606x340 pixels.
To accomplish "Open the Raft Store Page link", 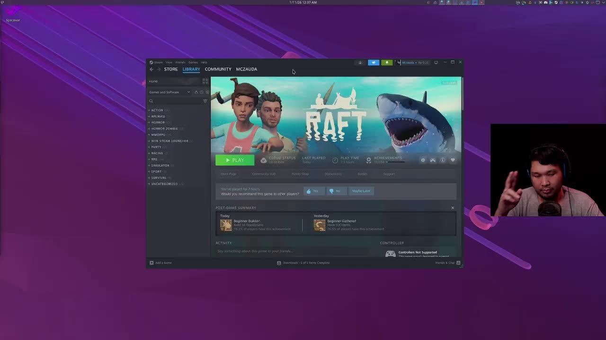I will [x=228, y=174].
